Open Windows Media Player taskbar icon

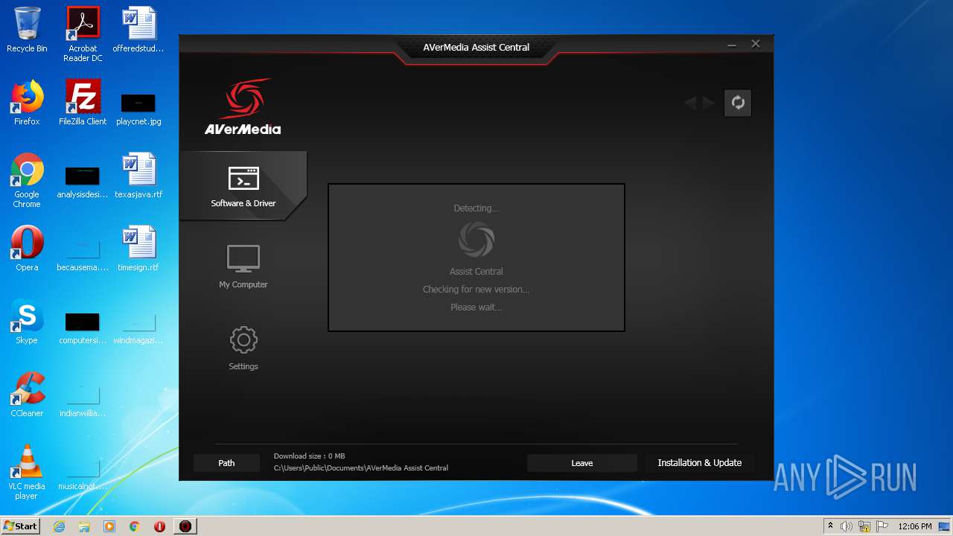pyautogui.click(x=109, y=526)
